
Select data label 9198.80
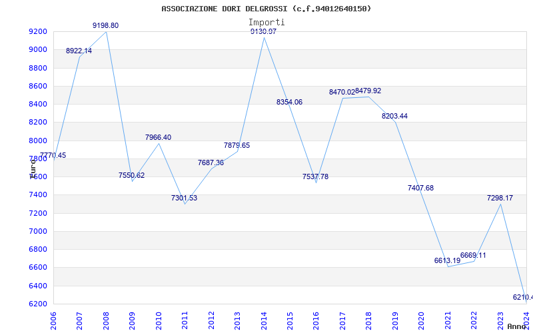pyautogui.click(x=106, y=25)
